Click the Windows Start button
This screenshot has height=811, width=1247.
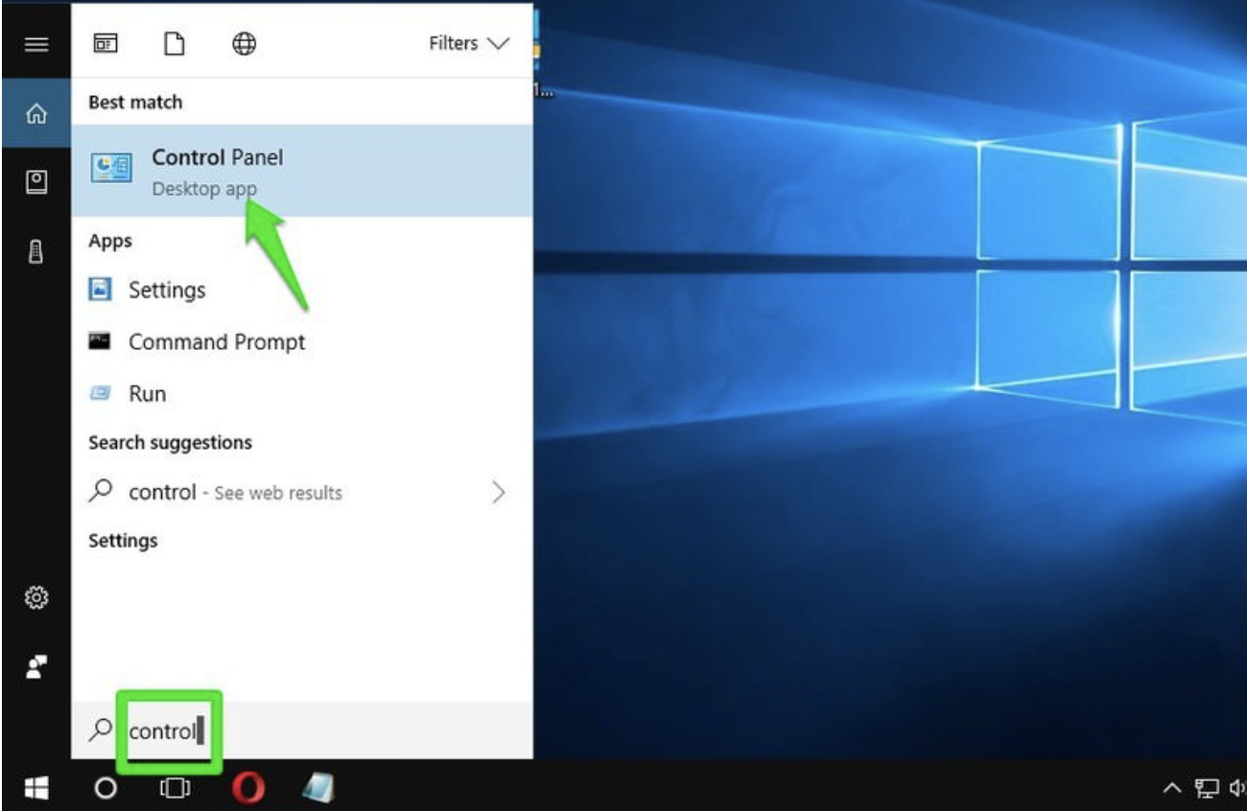coord(36,788)
